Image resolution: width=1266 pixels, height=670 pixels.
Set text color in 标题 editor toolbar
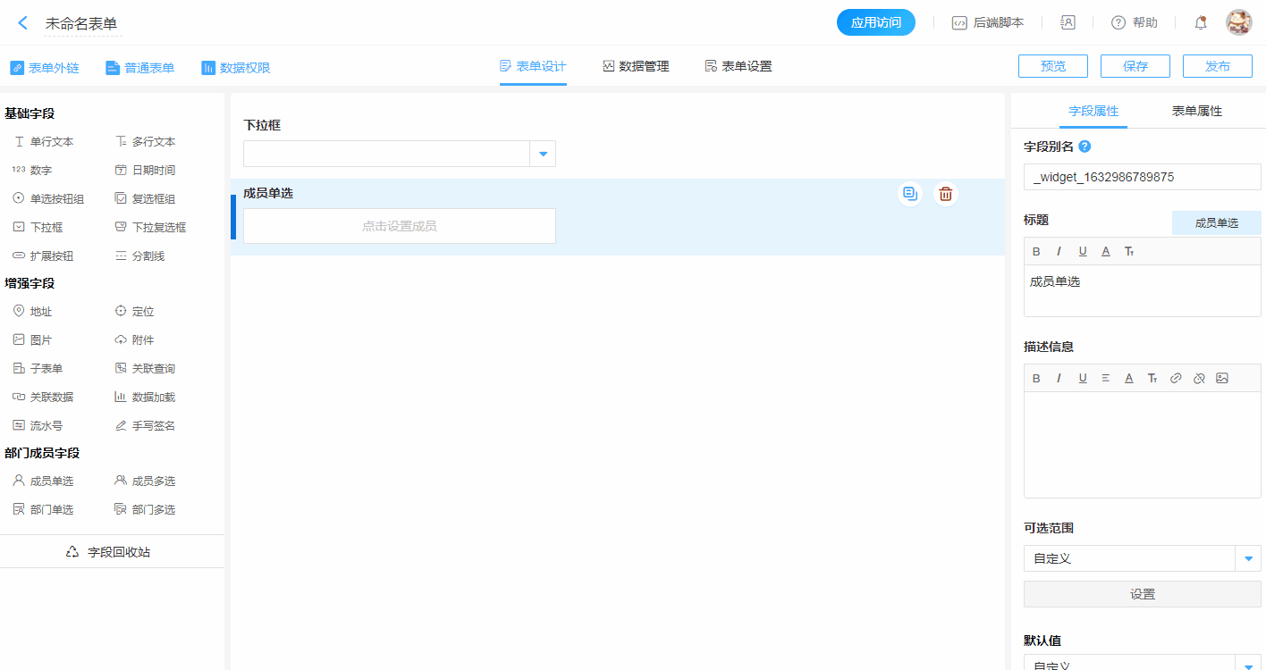coord(1106,251)
